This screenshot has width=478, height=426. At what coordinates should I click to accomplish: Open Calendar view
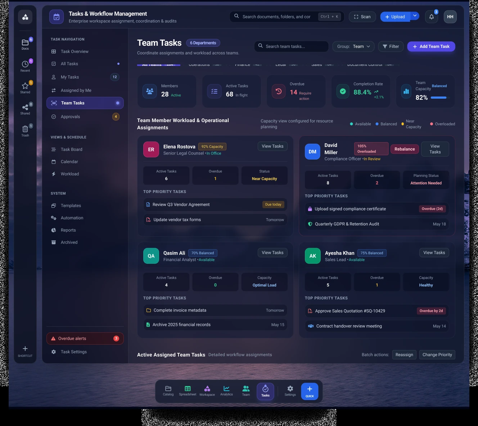pos(85,162)
